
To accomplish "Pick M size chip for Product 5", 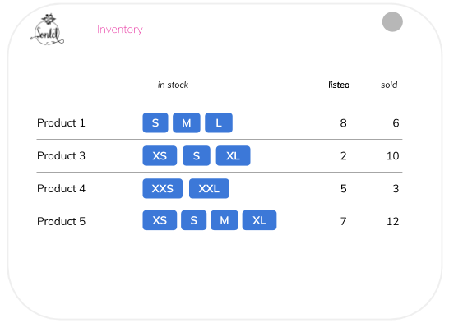I will click(224, 220).
